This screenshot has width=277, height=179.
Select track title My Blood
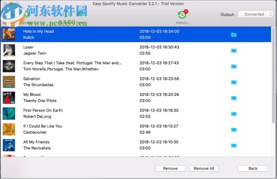[32, 95]
